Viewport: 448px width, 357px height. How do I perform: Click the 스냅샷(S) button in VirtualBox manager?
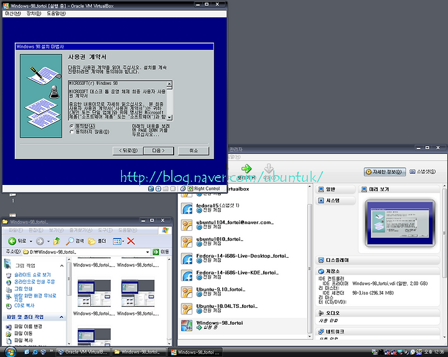coord(422,171)
